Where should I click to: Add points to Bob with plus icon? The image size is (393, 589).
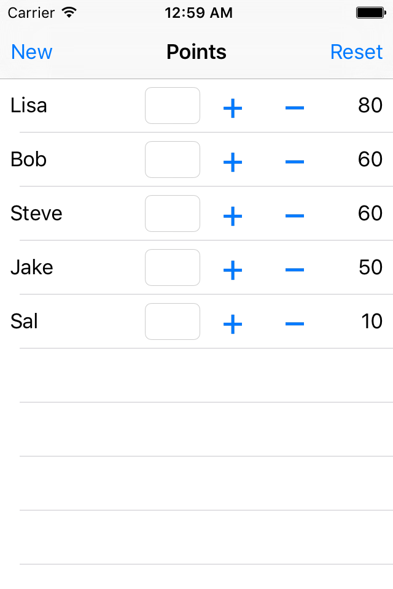click(x=232, y=162)
